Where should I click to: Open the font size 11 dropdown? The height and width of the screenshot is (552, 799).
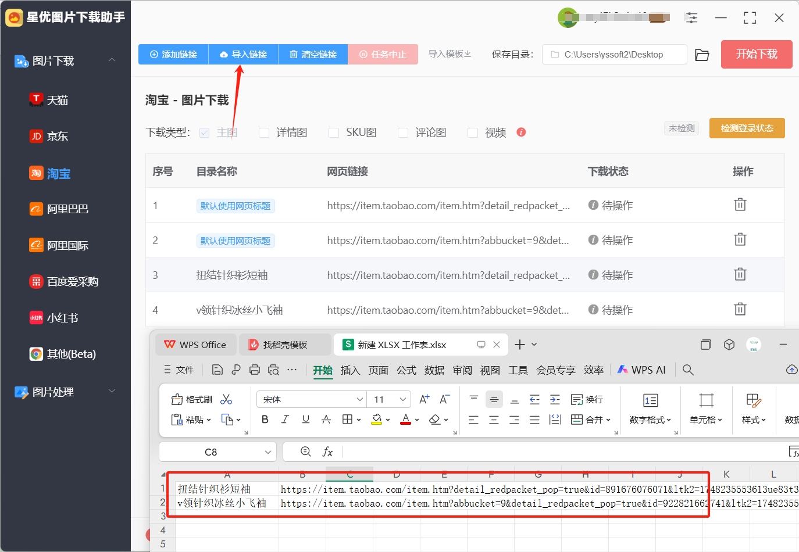[x=403, y=399]
